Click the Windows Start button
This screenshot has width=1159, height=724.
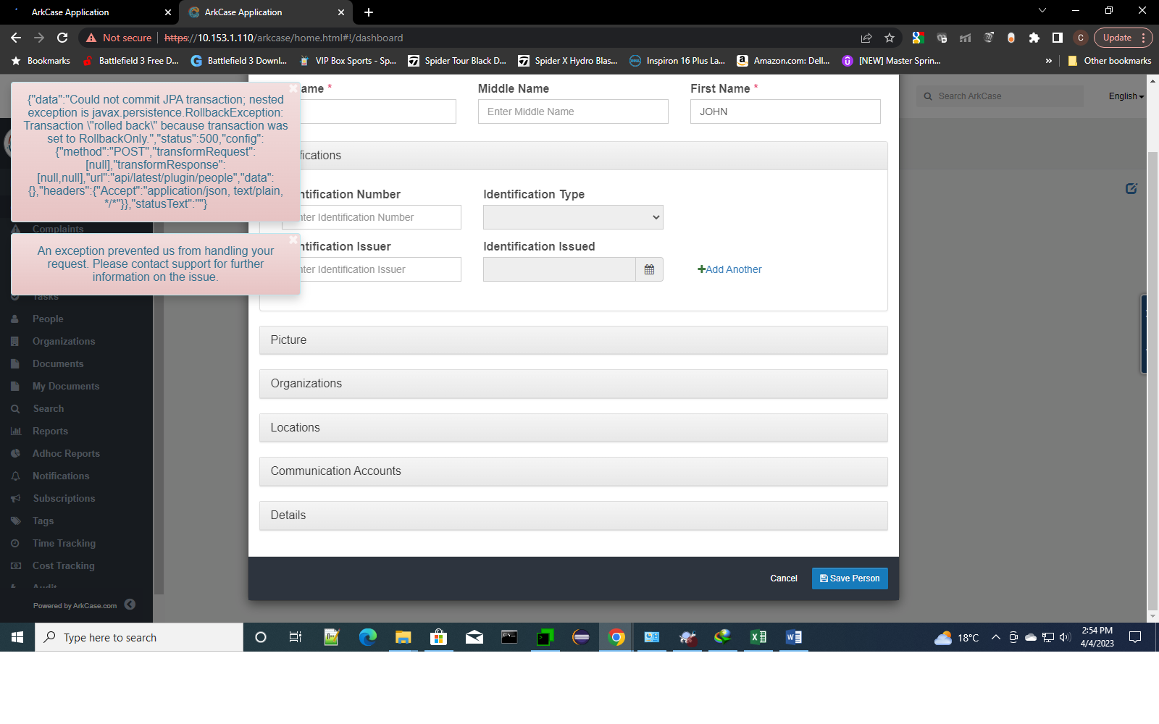click(17, 637)
